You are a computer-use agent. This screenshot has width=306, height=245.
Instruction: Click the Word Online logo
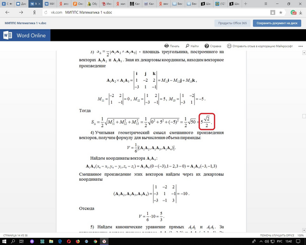pyautogui.click(x=25, y=35)
